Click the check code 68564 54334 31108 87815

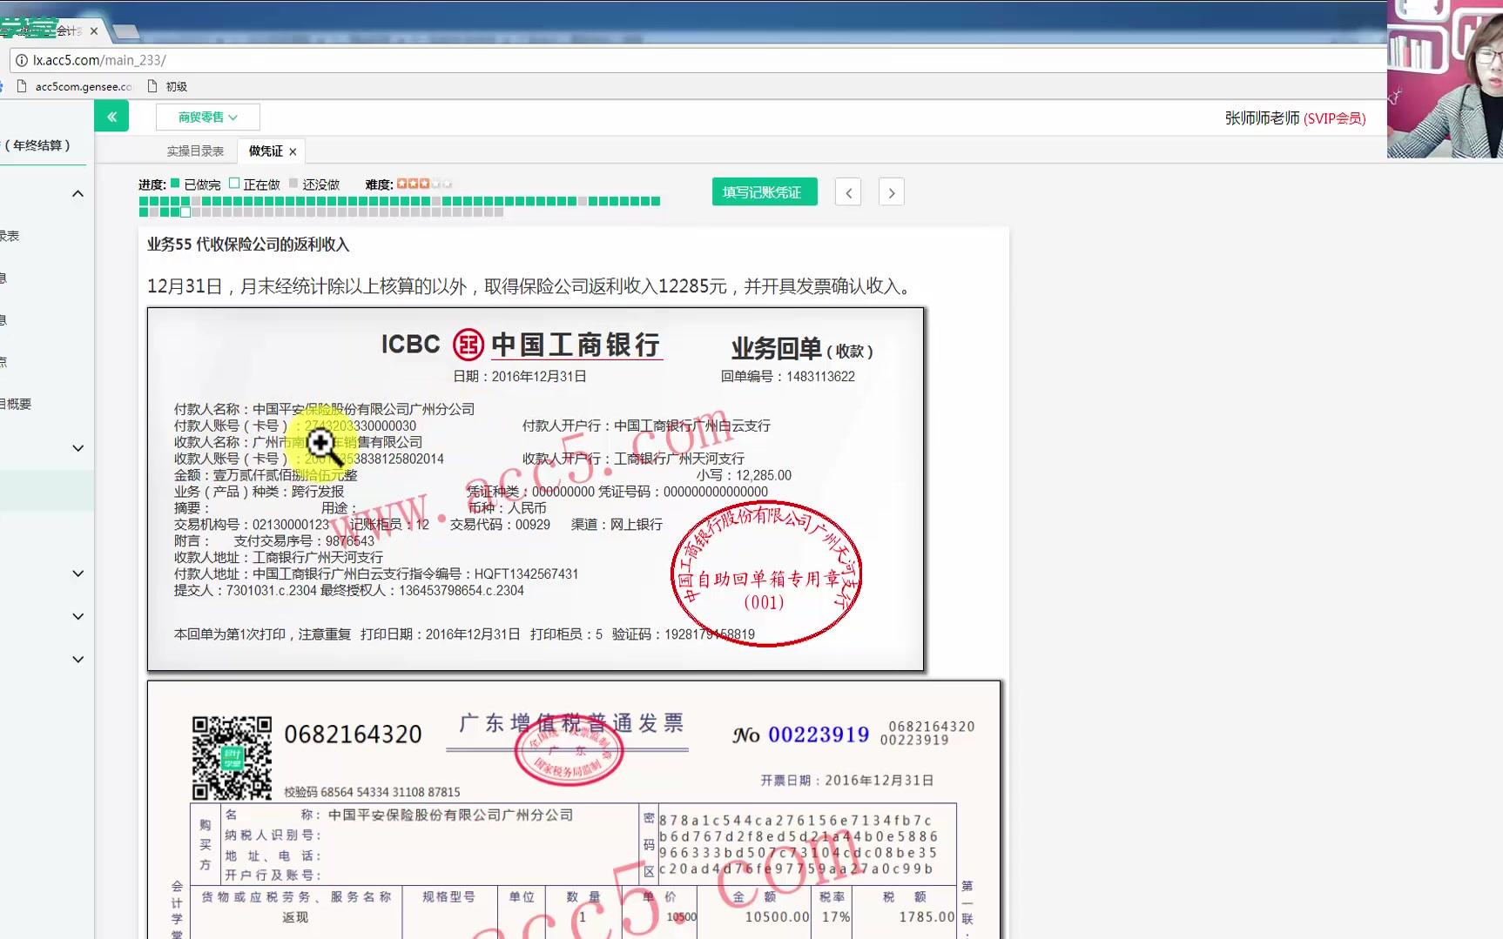(x=390, y=793)
